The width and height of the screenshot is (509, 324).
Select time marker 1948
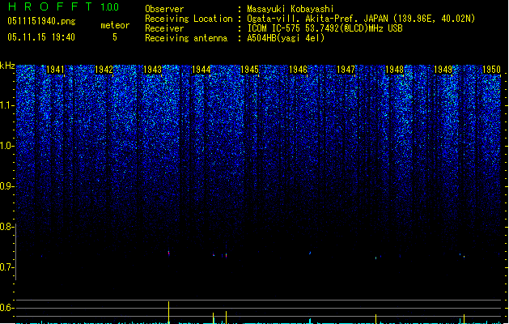[394, 70]
